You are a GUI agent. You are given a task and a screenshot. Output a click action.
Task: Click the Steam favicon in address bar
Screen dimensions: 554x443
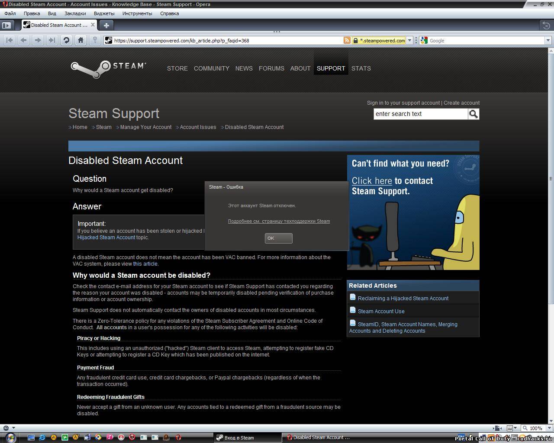tap(109, 40)
